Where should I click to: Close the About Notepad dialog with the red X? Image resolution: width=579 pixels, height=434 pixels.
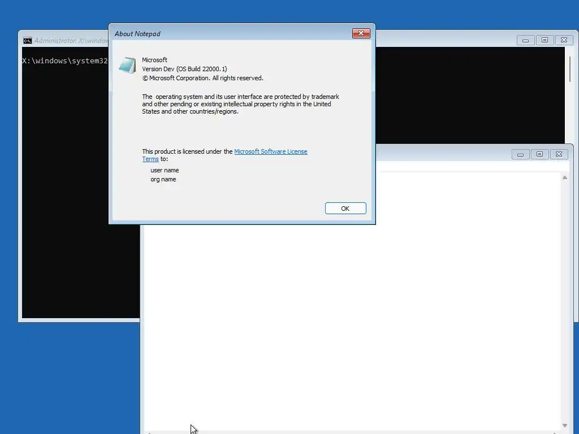coord(361,33)
